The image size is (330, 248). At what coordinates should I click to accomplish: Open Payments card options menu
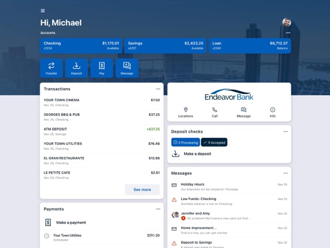(158, 209)
